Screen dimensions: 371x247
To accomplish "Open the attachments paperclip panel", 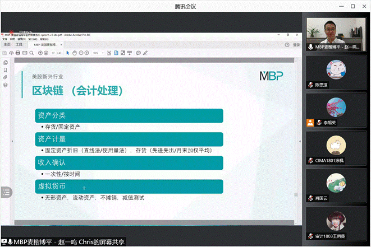I will click(5, 77).
